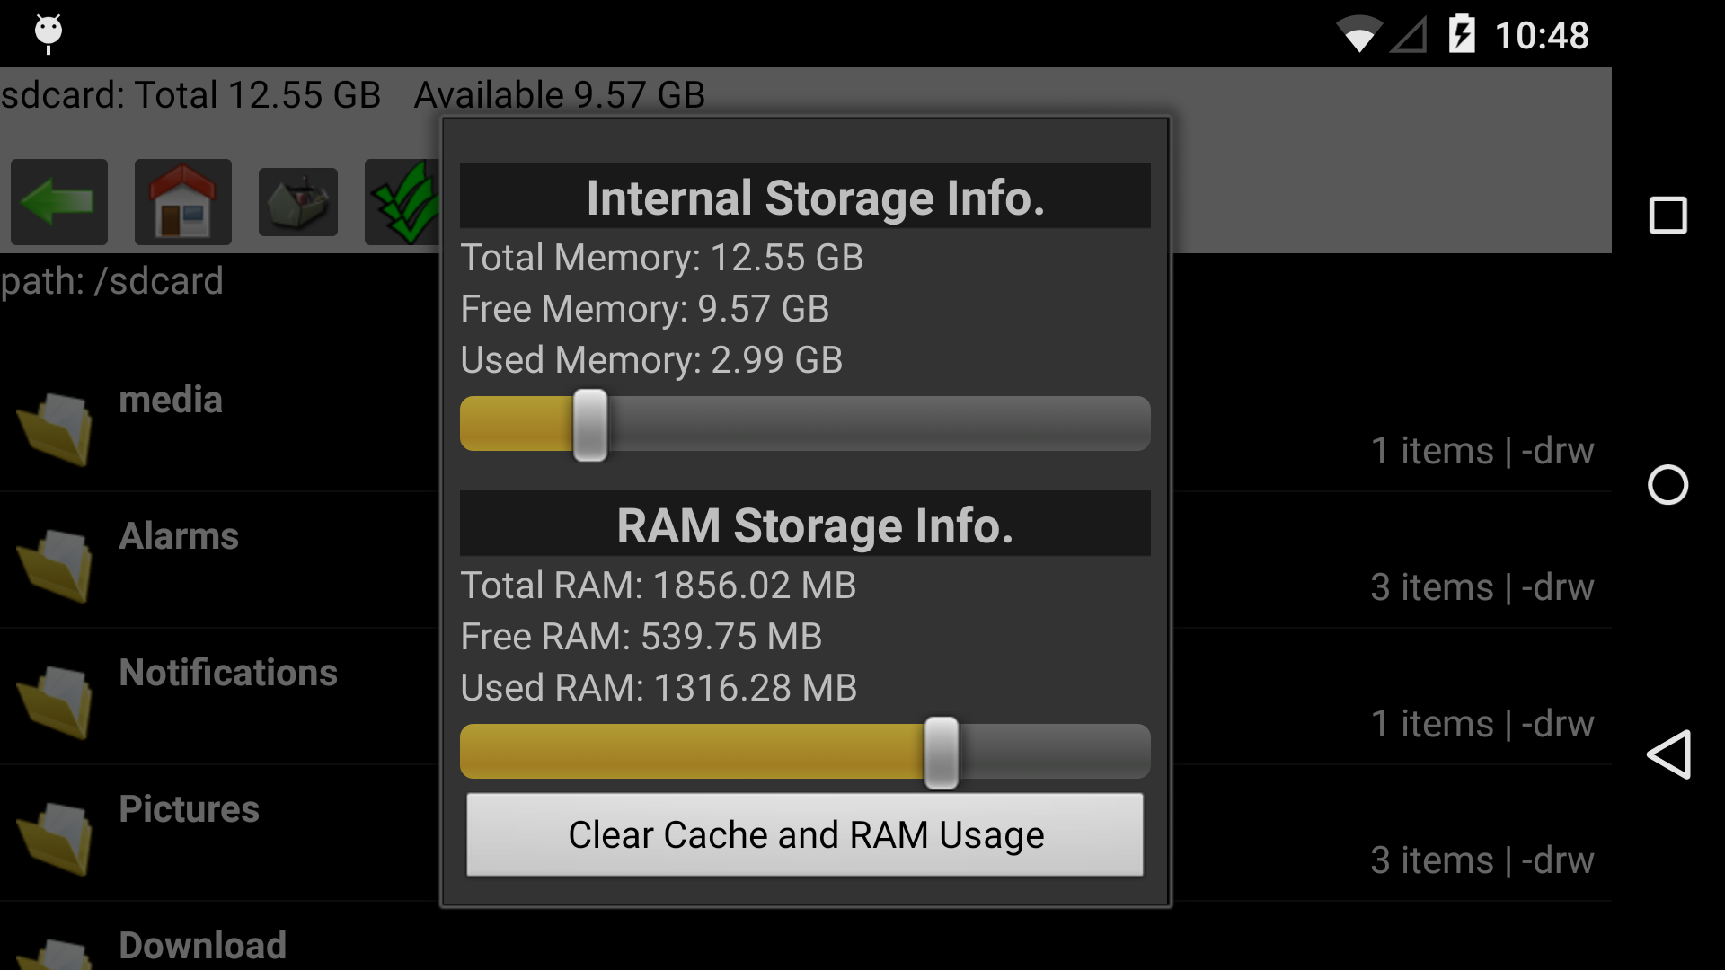The width and height of the screenshot is (1725, 970).
Task: Click the Used Memory 2.99 GB text
Action: click(651, 359)
